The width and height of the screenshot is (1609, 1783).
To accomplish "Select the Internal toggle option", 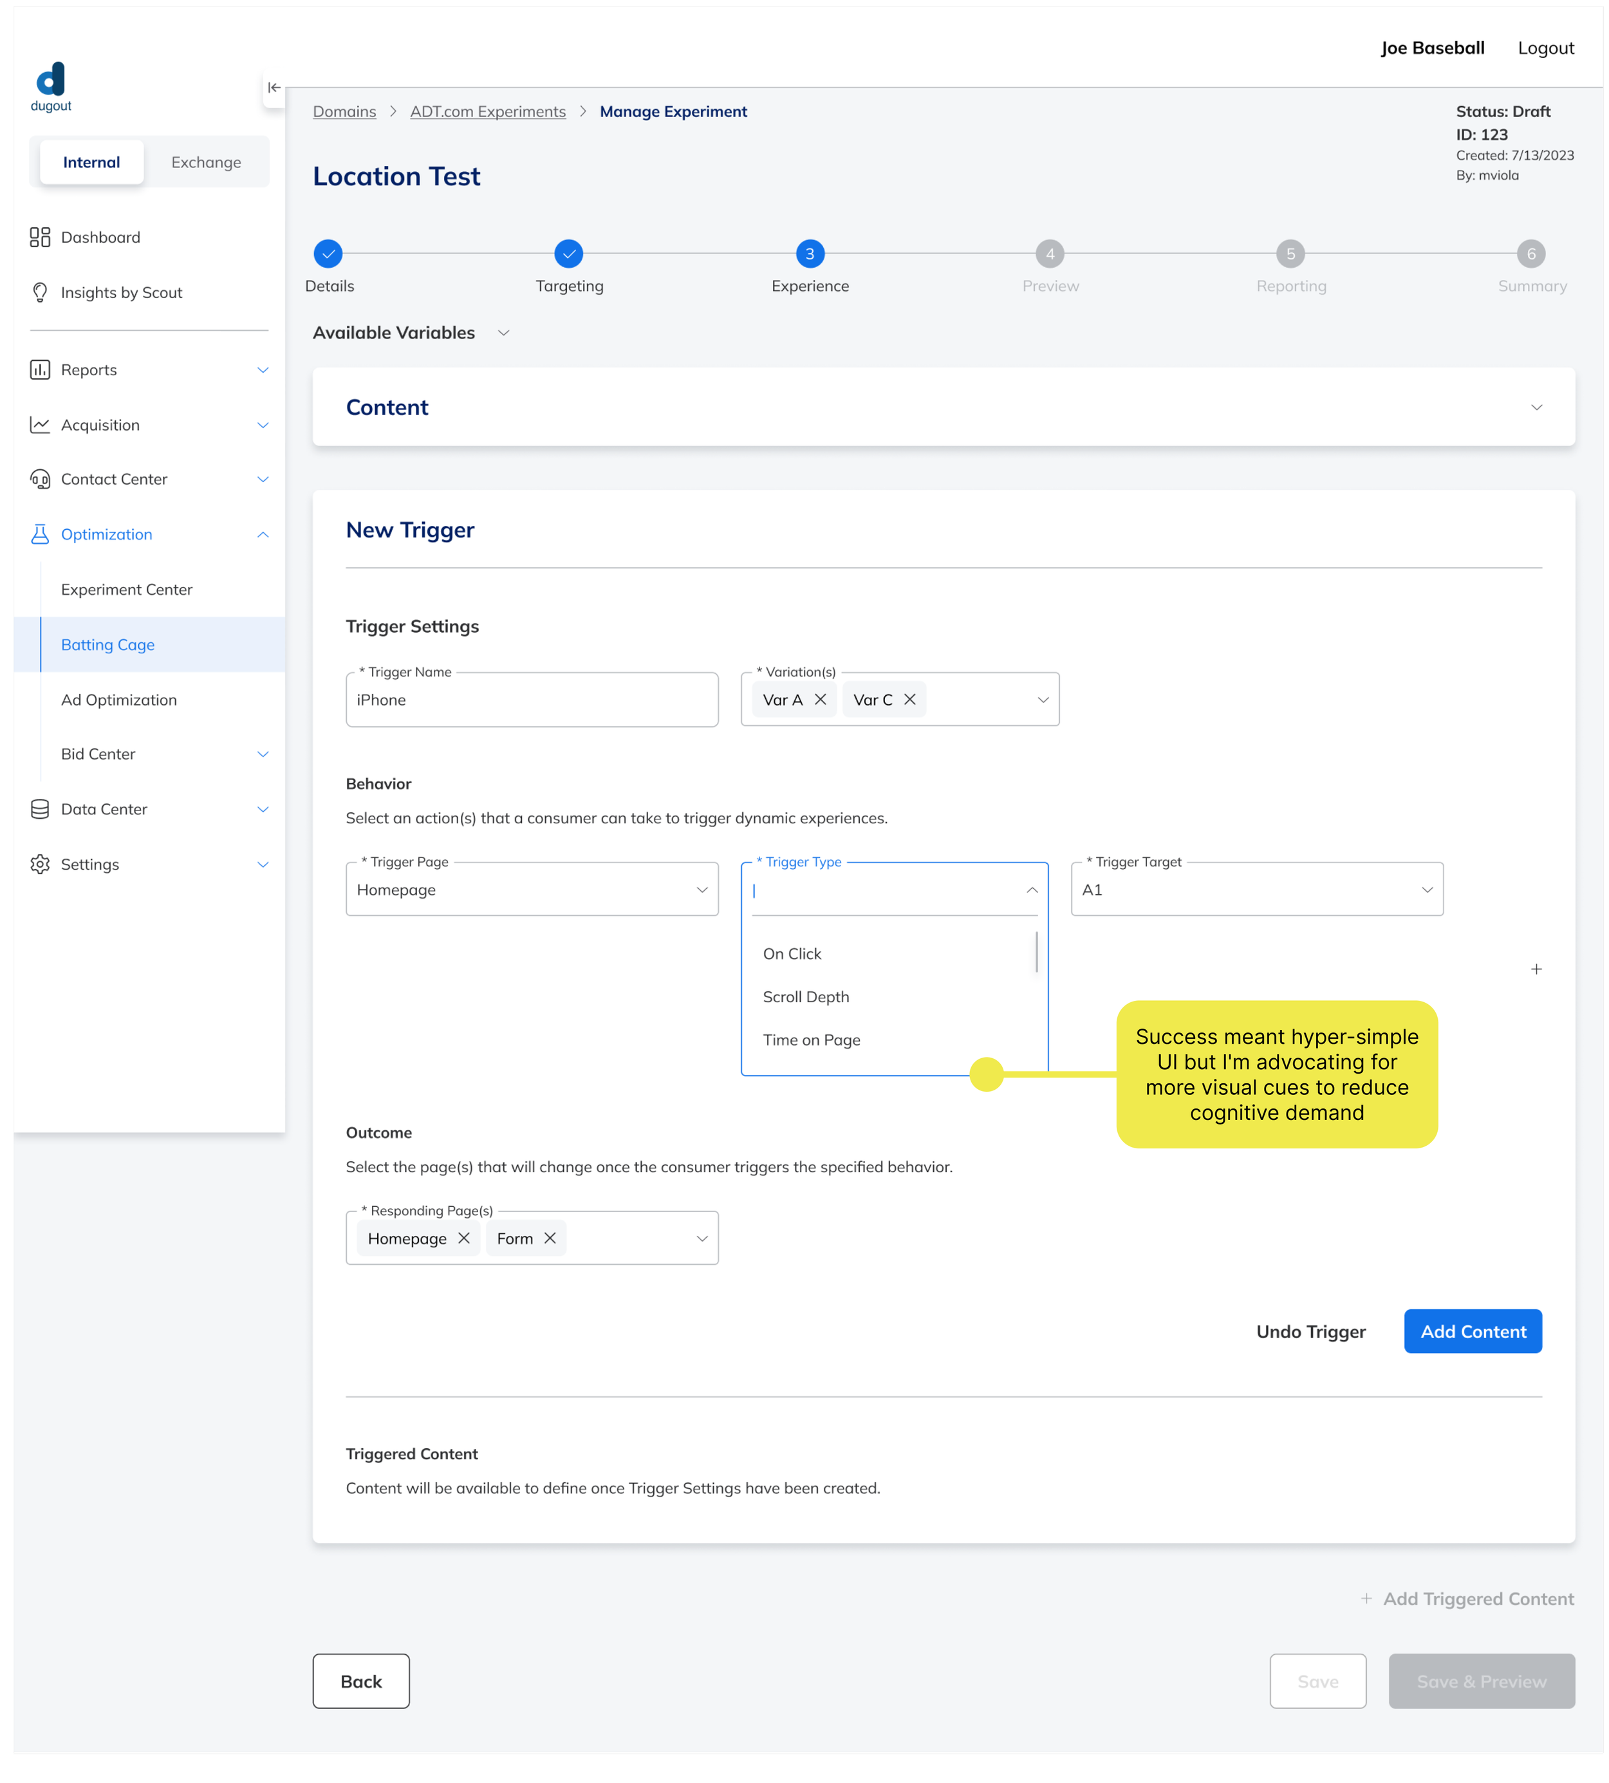I will [x=92, y=162].
